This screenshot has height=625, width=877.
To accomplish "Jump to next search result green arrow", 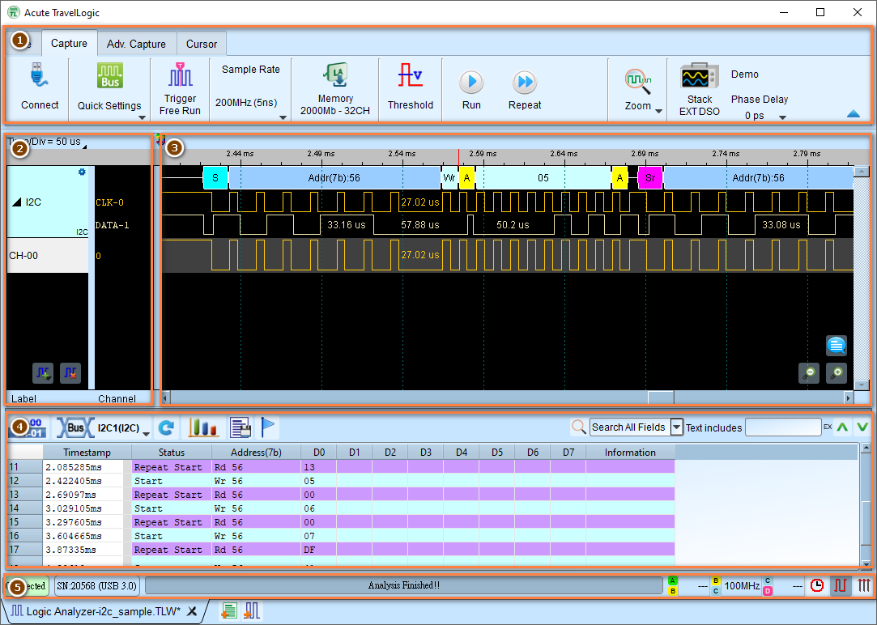I will [x=862, y=427].
